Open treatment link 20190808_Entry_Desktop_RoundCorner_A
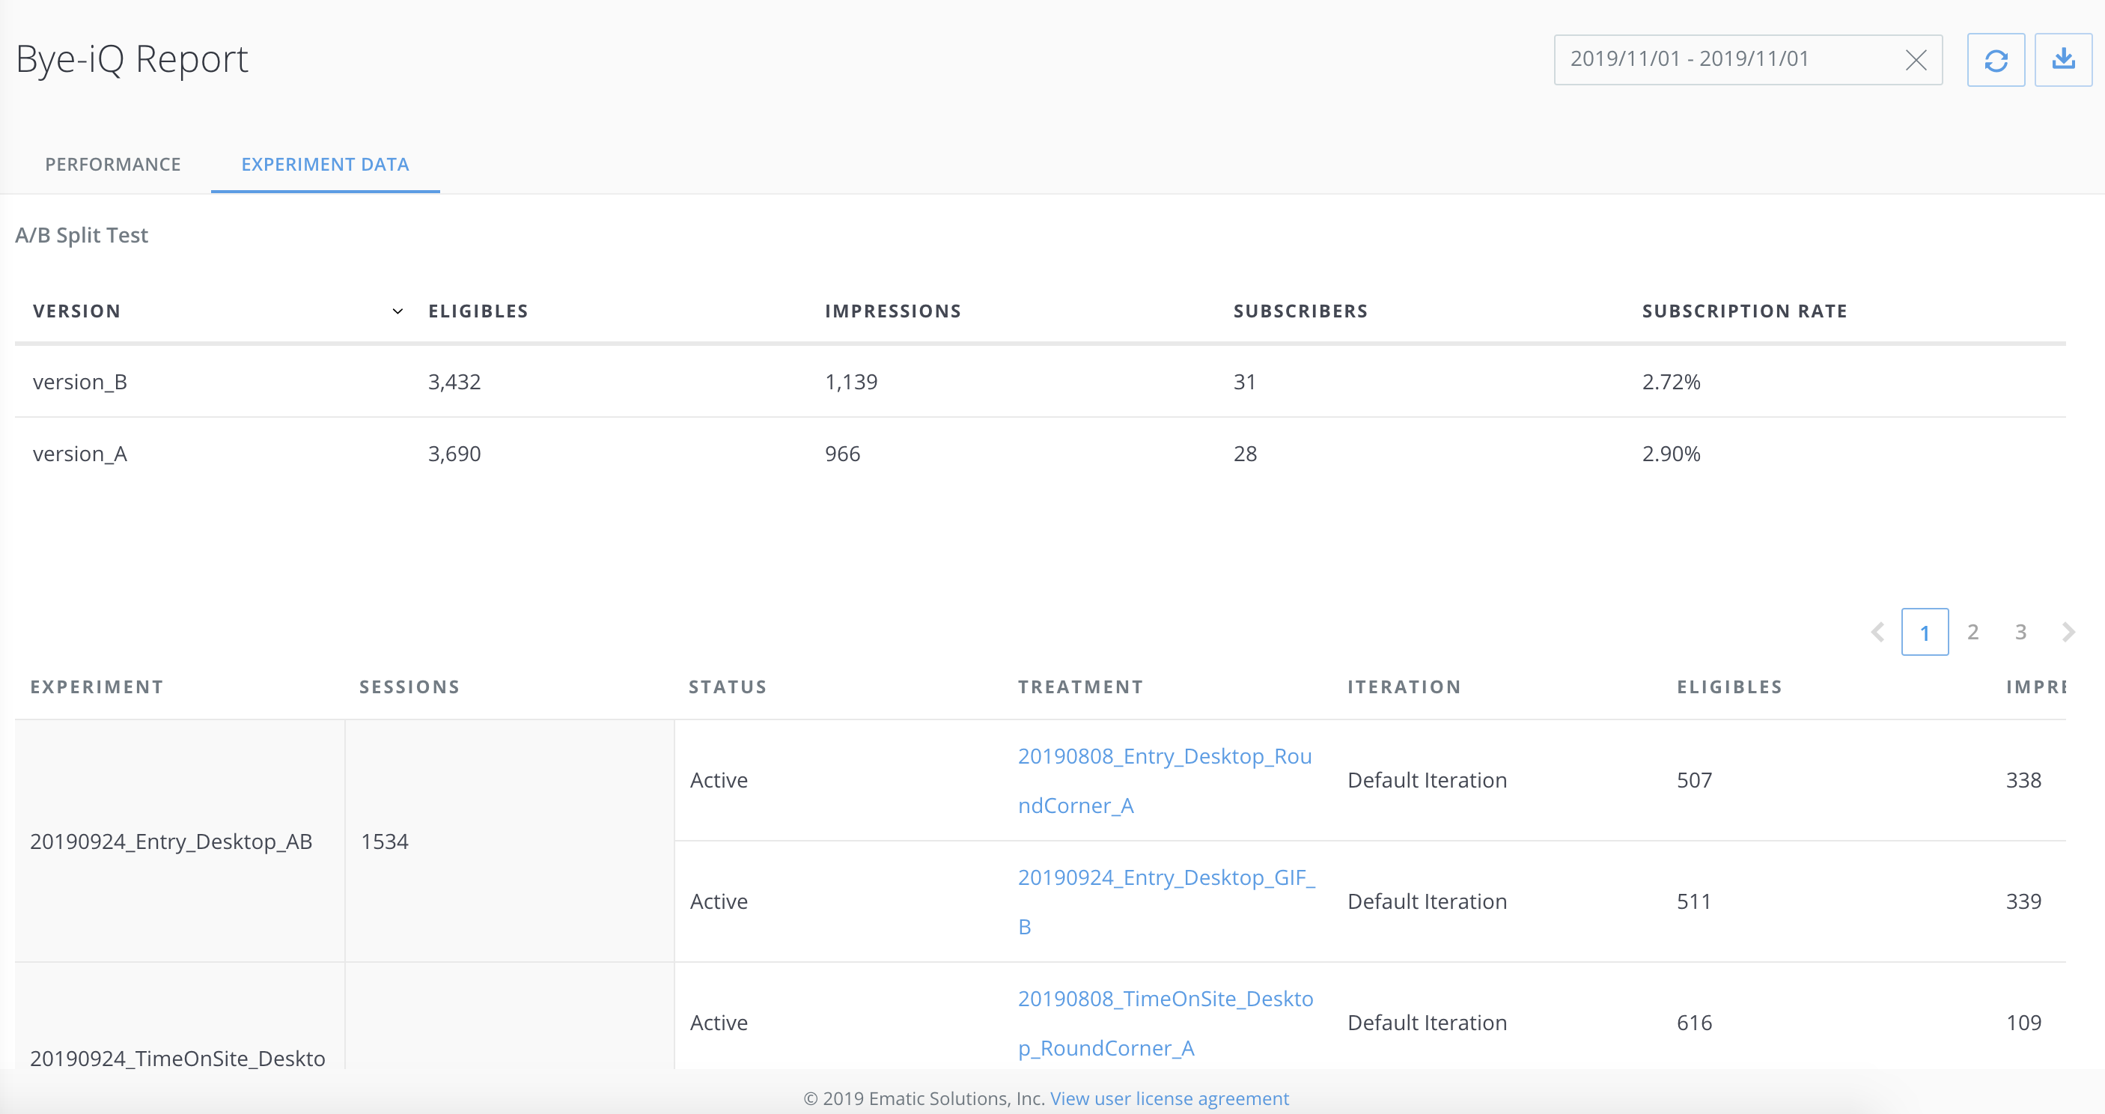Image resolution: width=2105 pixels, height=1114 pixels. click(x=1165, y=781)
